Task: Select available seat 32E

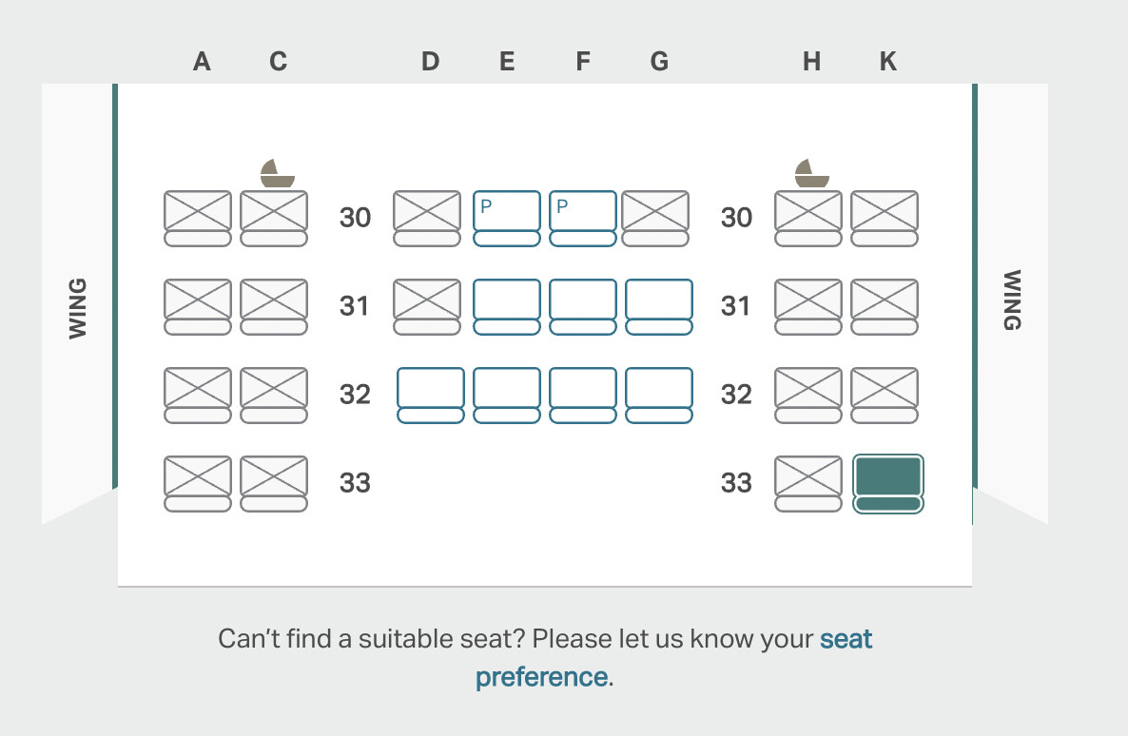Action: point(506,396)
